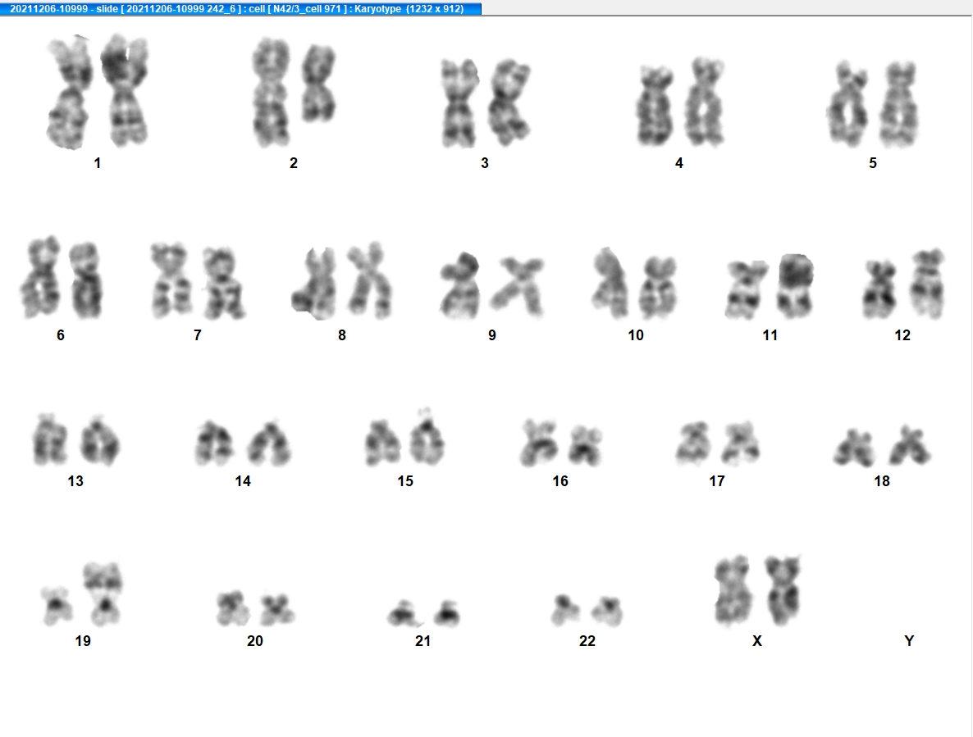Select the chromosome 3 pair image

(485, 103)
